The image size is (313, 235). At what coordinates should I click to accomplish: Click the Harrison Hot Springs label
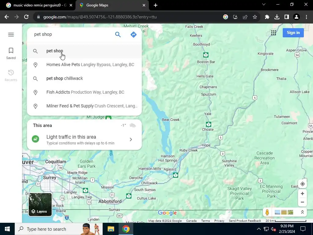[x=168, y=158]
